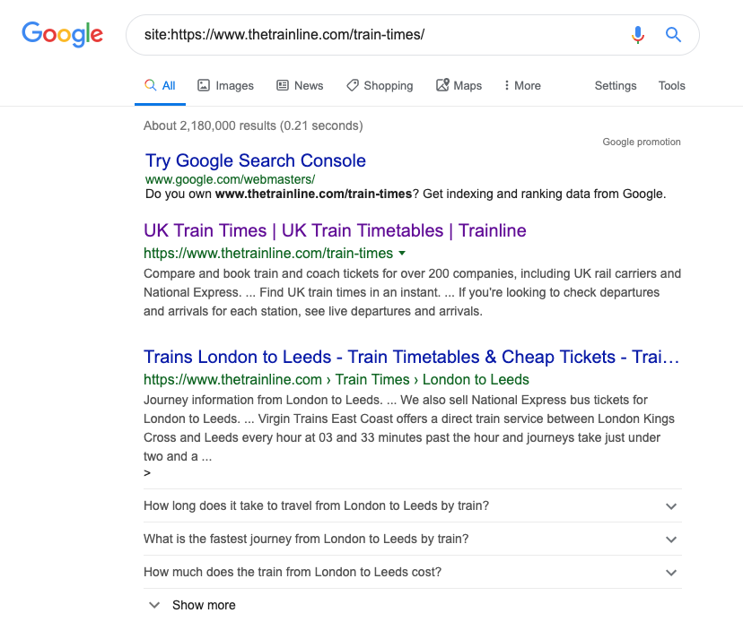This screenshot has height=639, width=743.
Task: Click the thetrainline.com/train-times green URL
Action: click(268, 254)
